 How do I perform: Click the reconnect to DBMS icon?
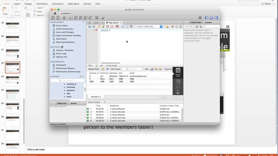pyautogui.click(x=103, y=18)
